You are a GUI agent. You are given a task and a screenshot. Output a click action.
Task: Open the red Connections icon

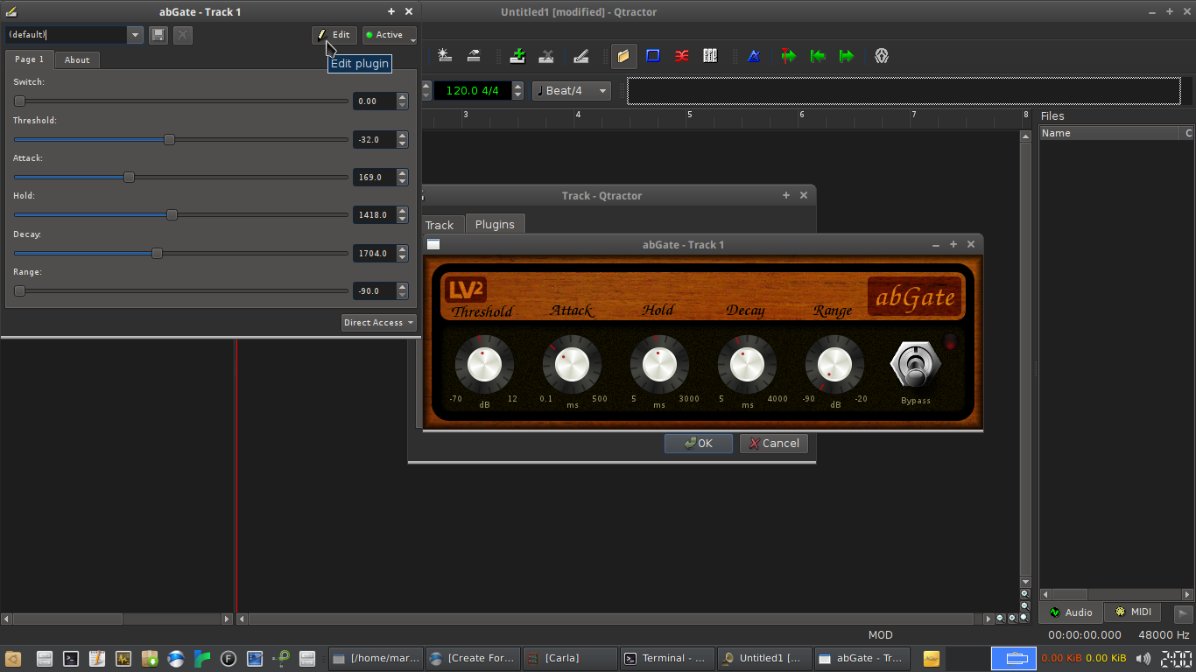[681, 56]
